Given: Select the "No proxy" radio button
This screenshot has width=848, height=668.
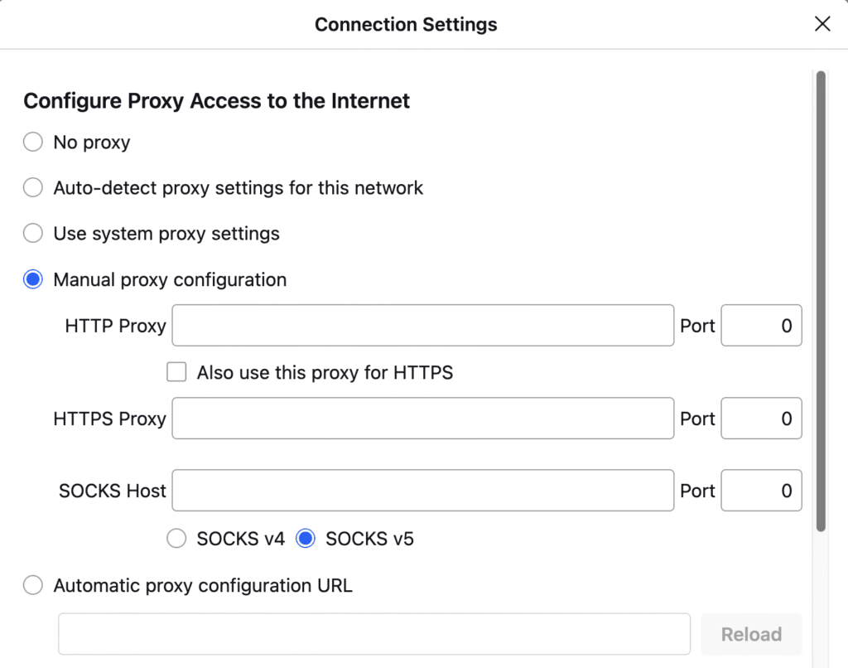Looking at the screenshot, I should coord(32,142).
